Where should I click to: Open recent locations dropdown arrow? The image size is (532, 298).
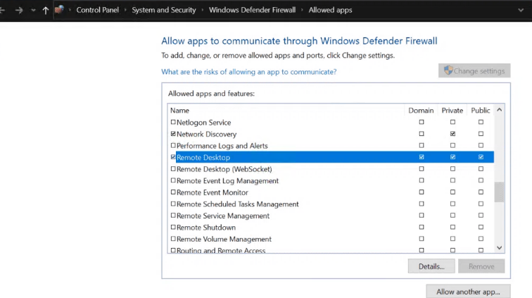coord(33,10)
